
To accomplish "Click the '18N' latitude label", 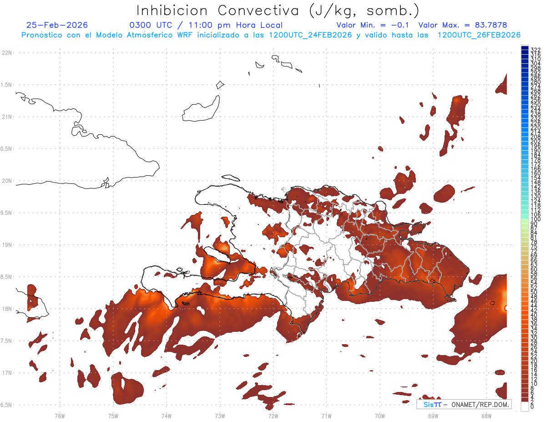I will coord(6,309).
